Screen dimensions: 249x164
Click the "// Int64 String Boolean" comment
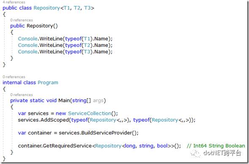click(x=216, y=145)
